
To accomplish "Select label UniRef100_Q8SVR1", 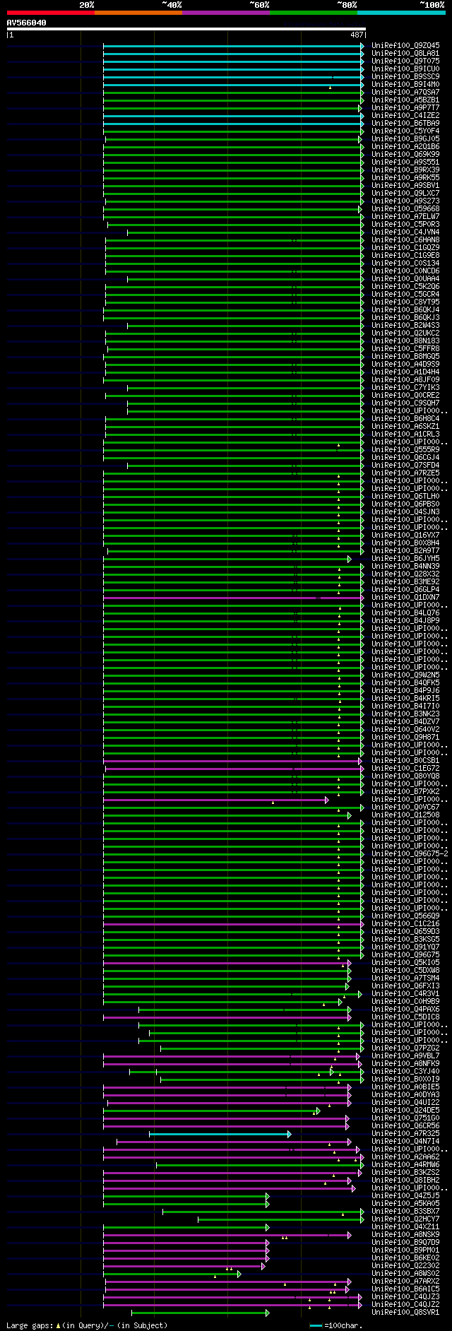I will tap(405, 1313).
